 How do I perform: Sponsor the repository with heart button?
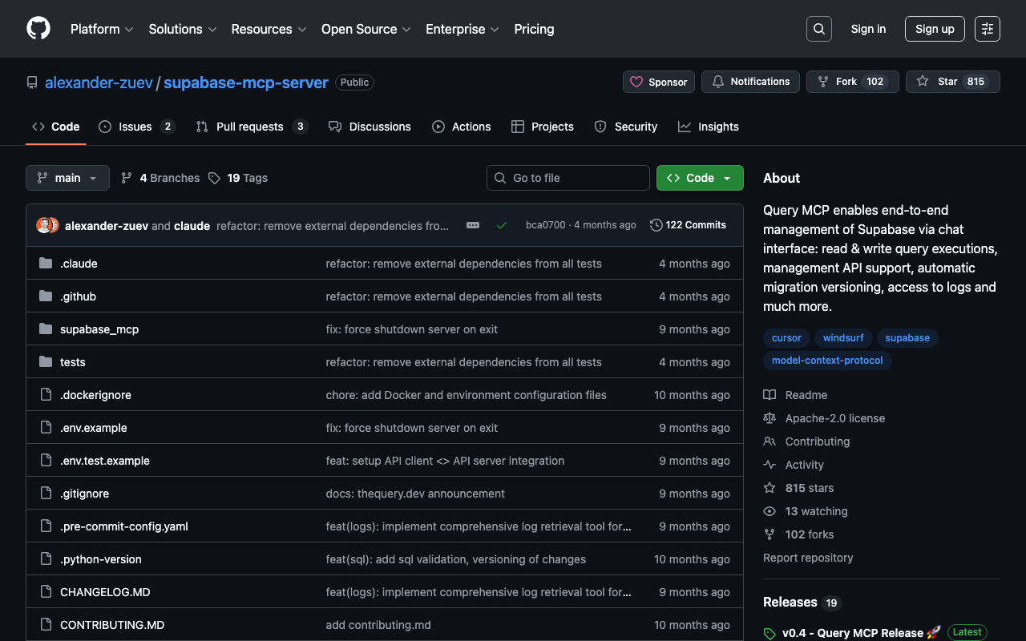coord(658,82)
